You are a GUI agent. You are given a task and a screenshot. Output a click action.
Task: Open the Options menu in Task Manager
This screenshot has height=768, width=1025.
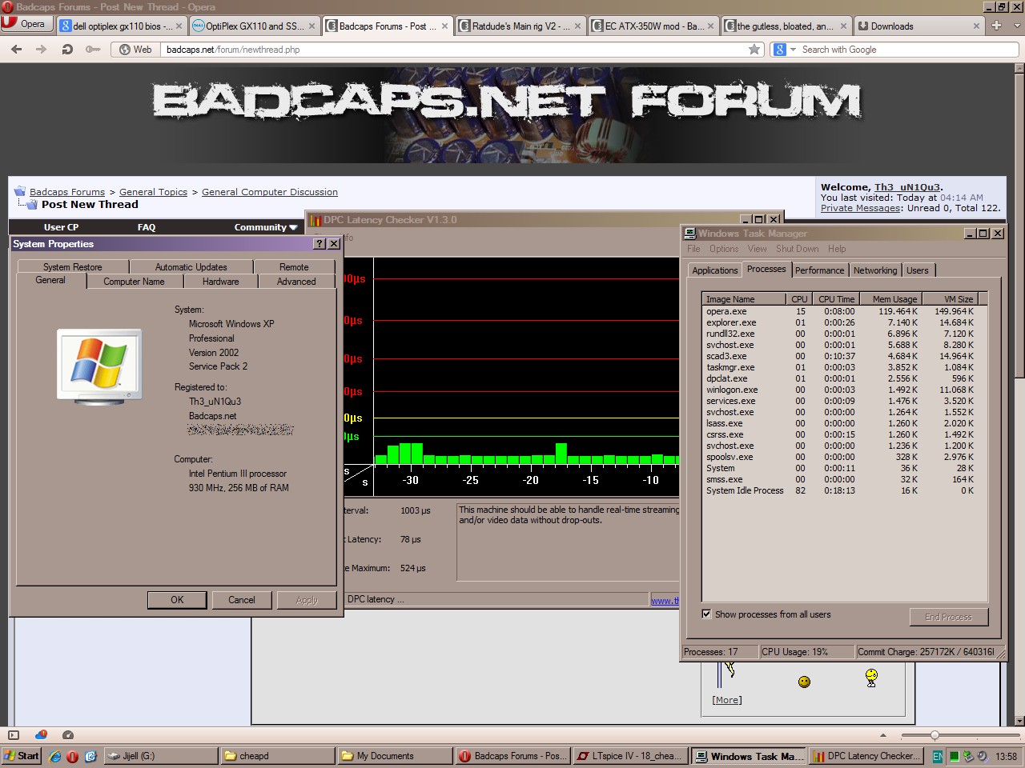[x=724, y=249]
